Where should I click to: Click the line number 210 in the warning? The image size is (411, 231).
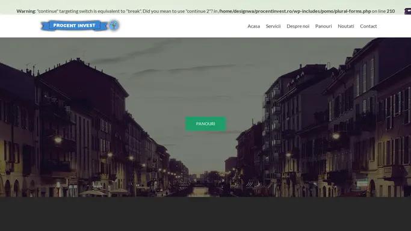[391, 11]
